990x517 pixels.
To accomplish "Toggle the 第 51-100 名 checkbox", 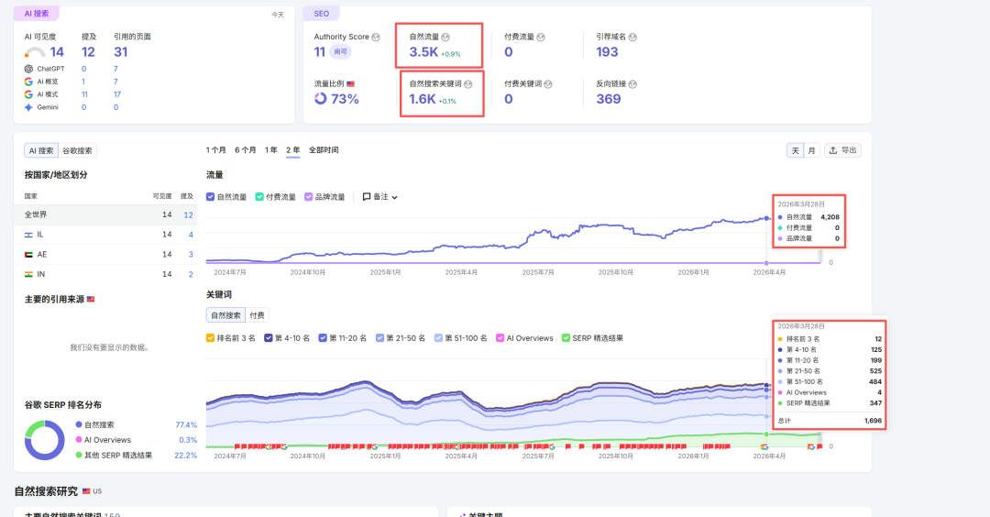I will (438, 338).
